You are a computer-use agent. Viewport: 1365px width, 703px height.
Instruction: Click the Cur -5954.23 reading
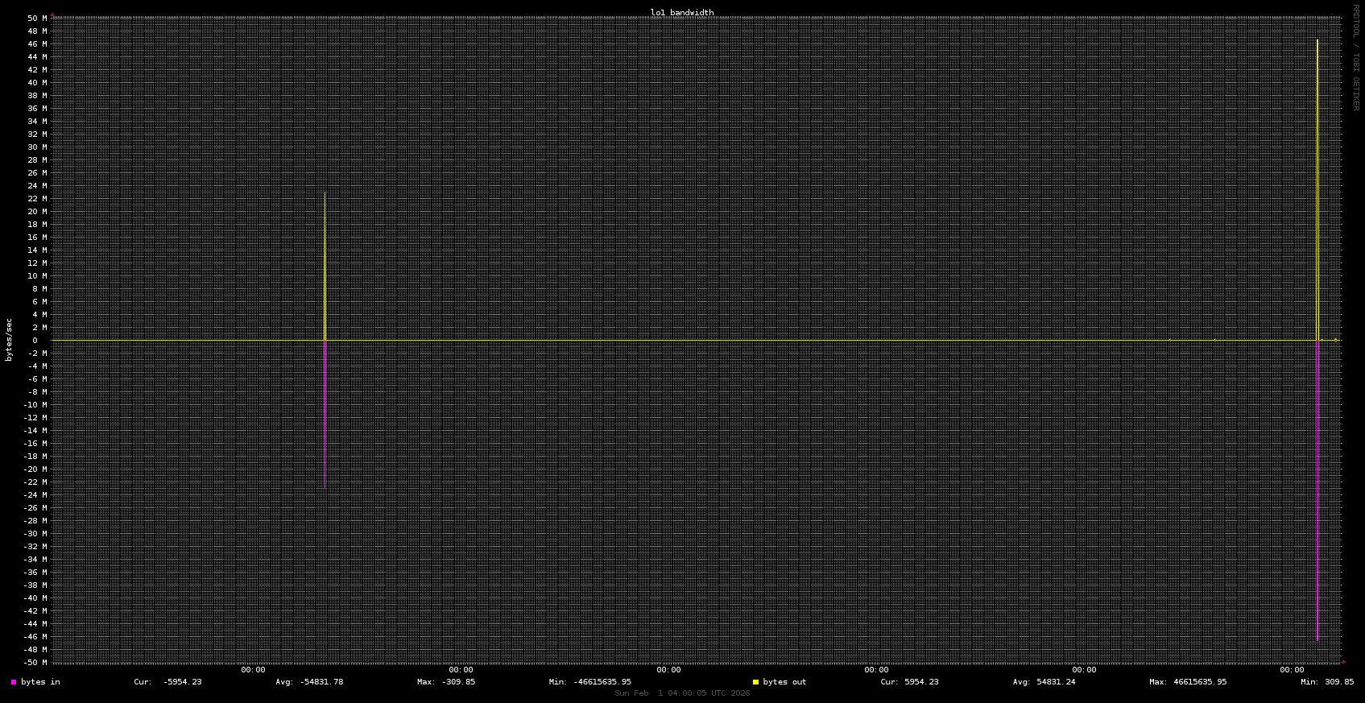point(168,682)
